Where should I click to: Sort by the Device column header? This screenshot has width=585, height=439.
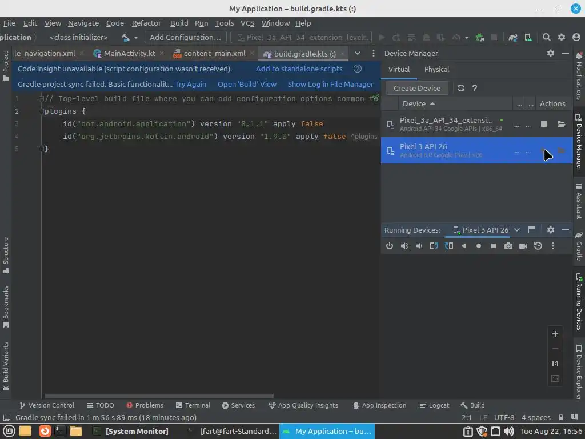point(419,104)
